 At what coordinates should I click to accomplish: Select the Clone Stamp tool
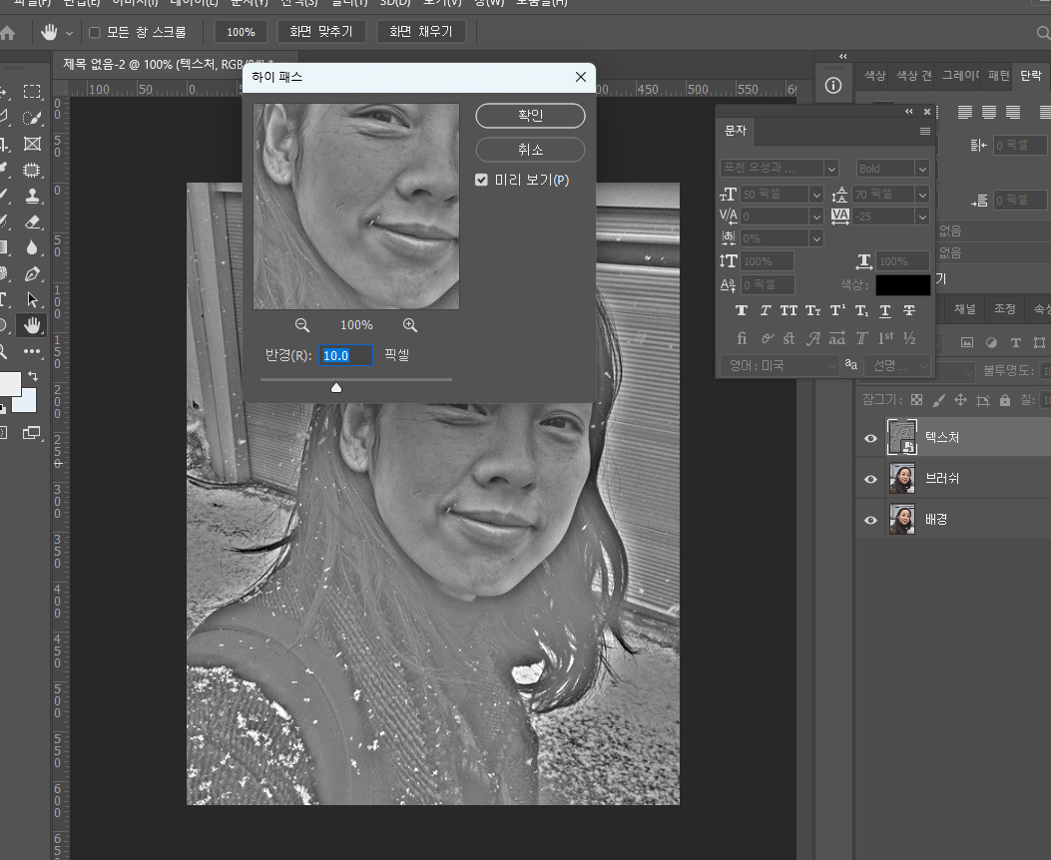point(32,197)
